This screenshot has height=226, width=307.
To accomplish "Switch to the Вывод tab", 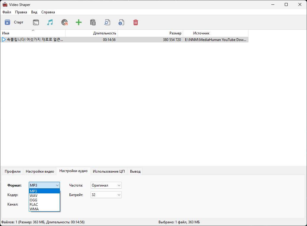I will pos(135,171).
